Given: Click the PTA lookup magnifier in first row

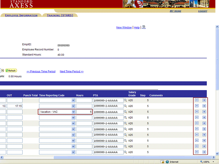Looking at the screenshot, I should (x=126, y=100).
